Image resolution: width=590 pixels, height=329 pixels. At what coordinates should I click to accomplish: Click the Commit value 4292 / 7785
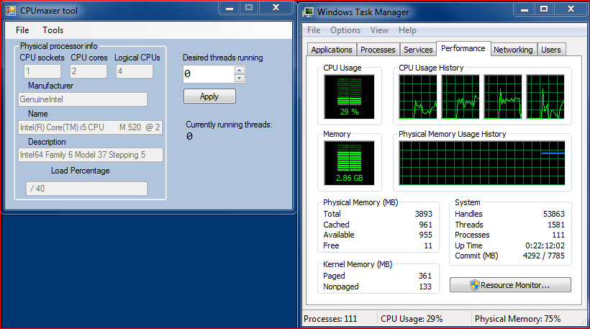(x=544, y=256)
